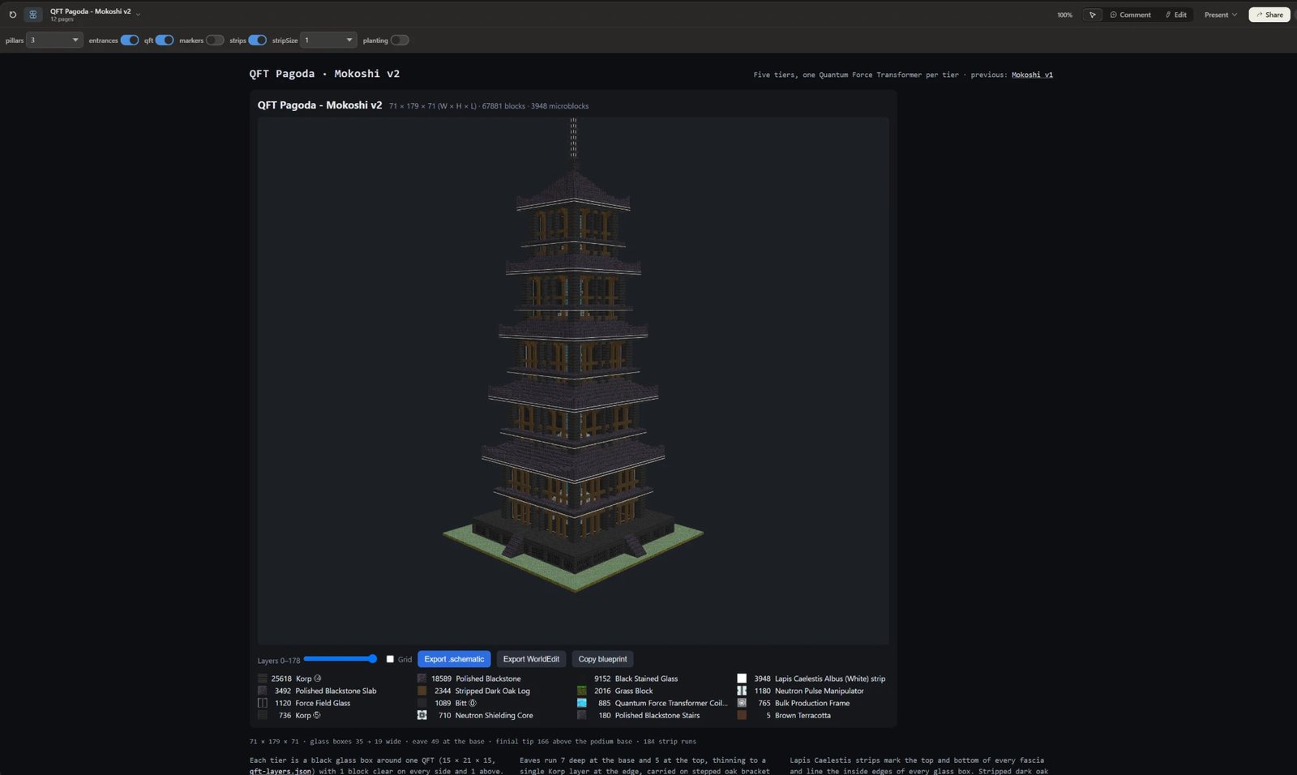
Task: Expand the document title chevron
Action: (x=139, y=14)
